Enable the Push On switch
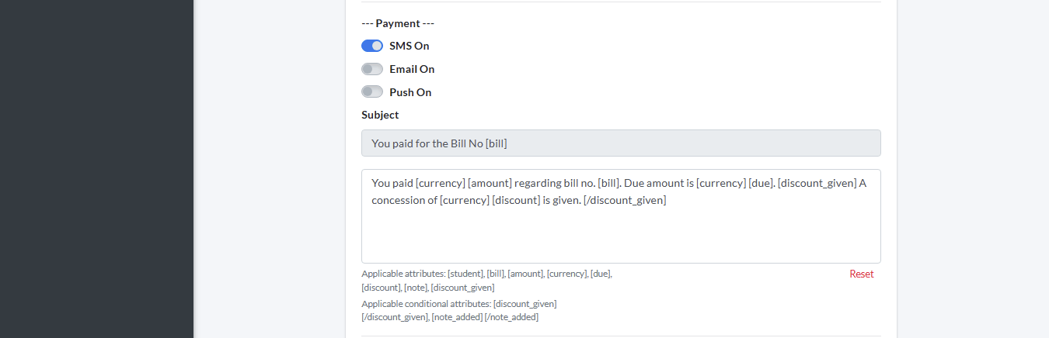The height and width of the screenshot is (338, 1049). (x=372, y=92)
